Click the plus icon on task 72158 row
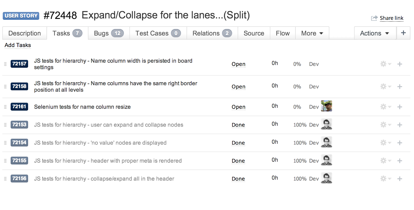The height and width of the screenshot is (210, 414). coord(400,87)
